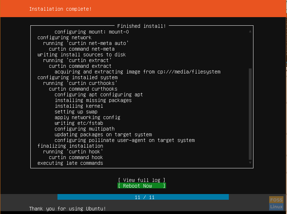Image resolution: width=287 pixels, height=214 pixels.
Task: Click 'finalizing installation' log line
Action: pyautogui.click(x=70, y=146)
